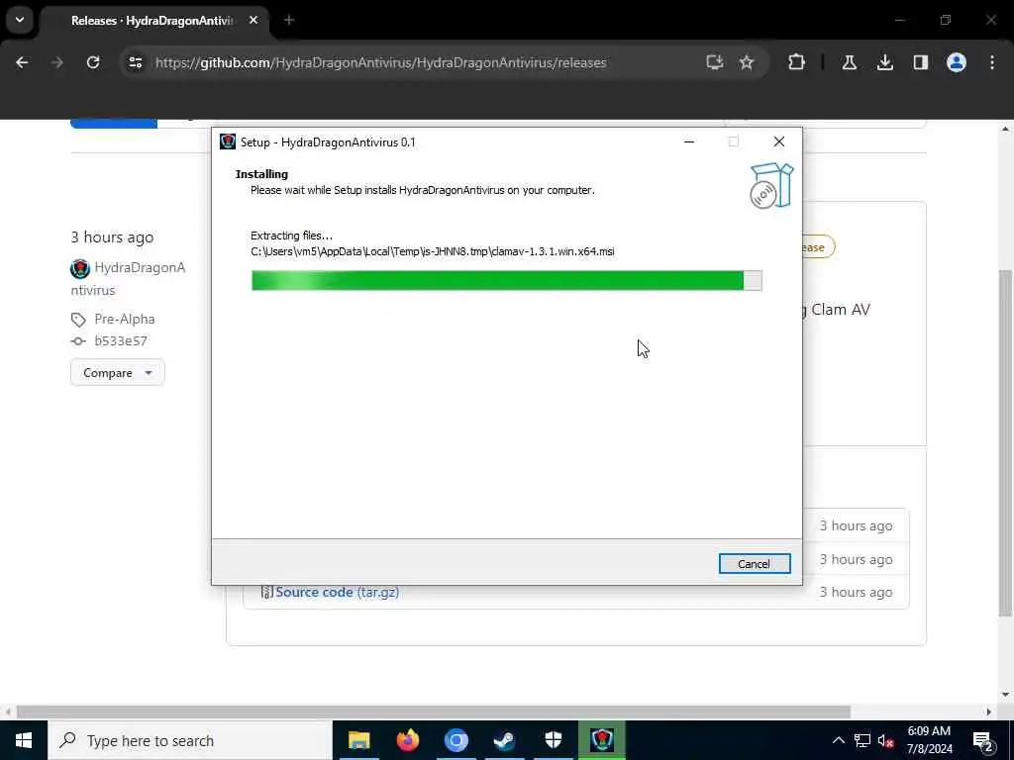Click the muted volume tray icon
The height and width of the screenshot is (760, 1014).
pyautogui.click(x=886, y=740)
